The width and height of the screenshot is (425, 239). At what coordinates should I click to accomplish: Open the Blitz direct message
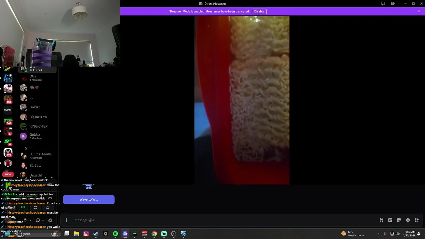(x=38, y=165)
